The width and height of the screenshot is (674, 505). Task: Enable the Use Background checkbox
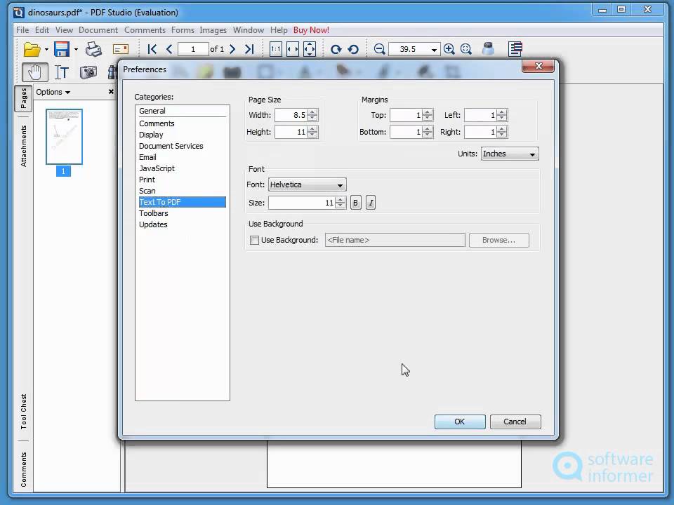click(x=254, y=241)
